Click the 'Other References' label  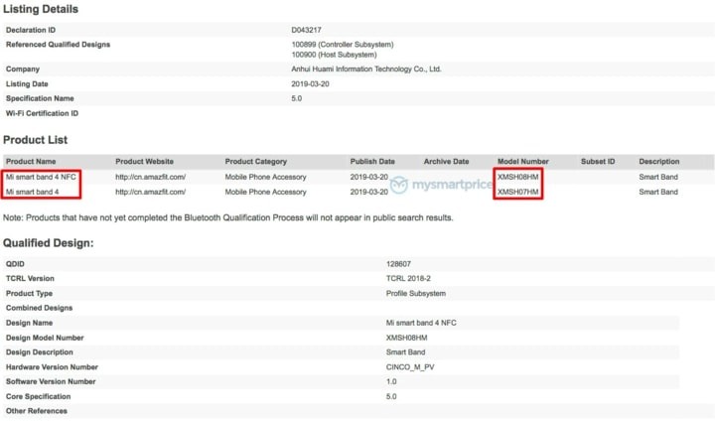(37, 411)
